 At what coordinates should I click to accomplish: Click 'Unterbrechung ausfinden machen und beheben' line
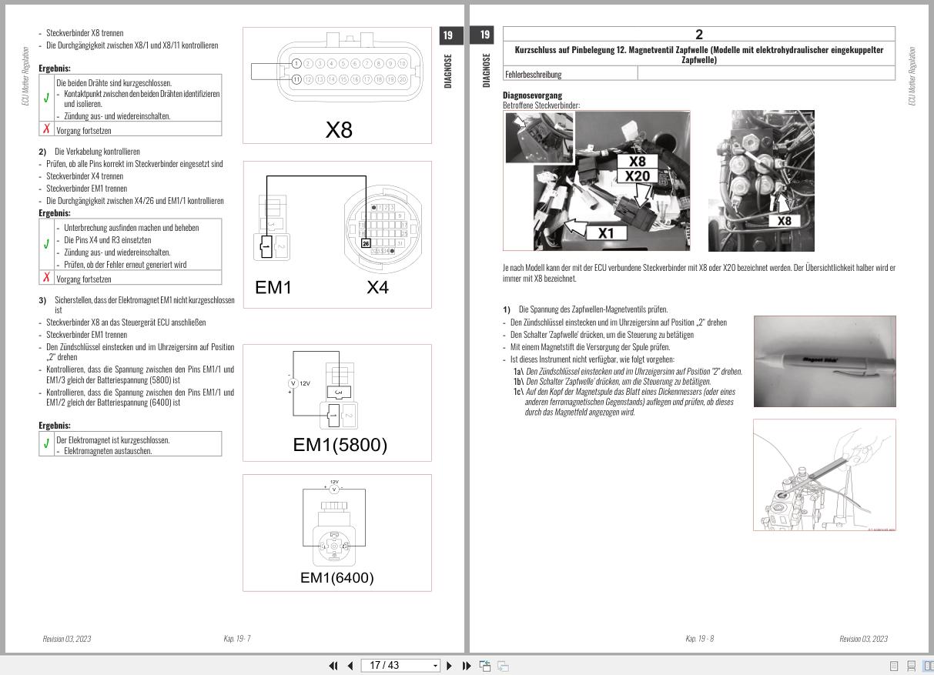(131, 228)
